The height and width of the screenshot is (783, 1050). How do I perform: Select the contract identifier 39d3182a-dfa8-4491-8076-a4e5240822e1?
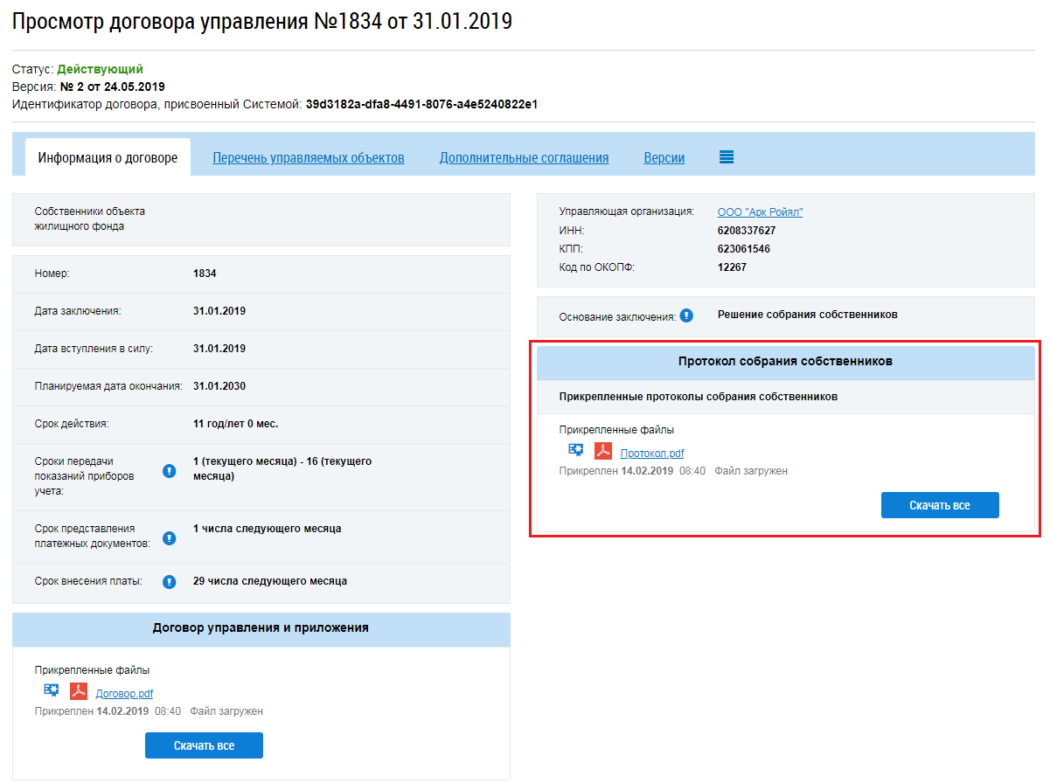(x=421, y=105)
